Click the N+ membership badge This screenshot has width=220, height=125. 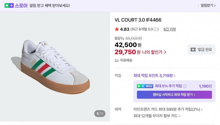[145, 86]
